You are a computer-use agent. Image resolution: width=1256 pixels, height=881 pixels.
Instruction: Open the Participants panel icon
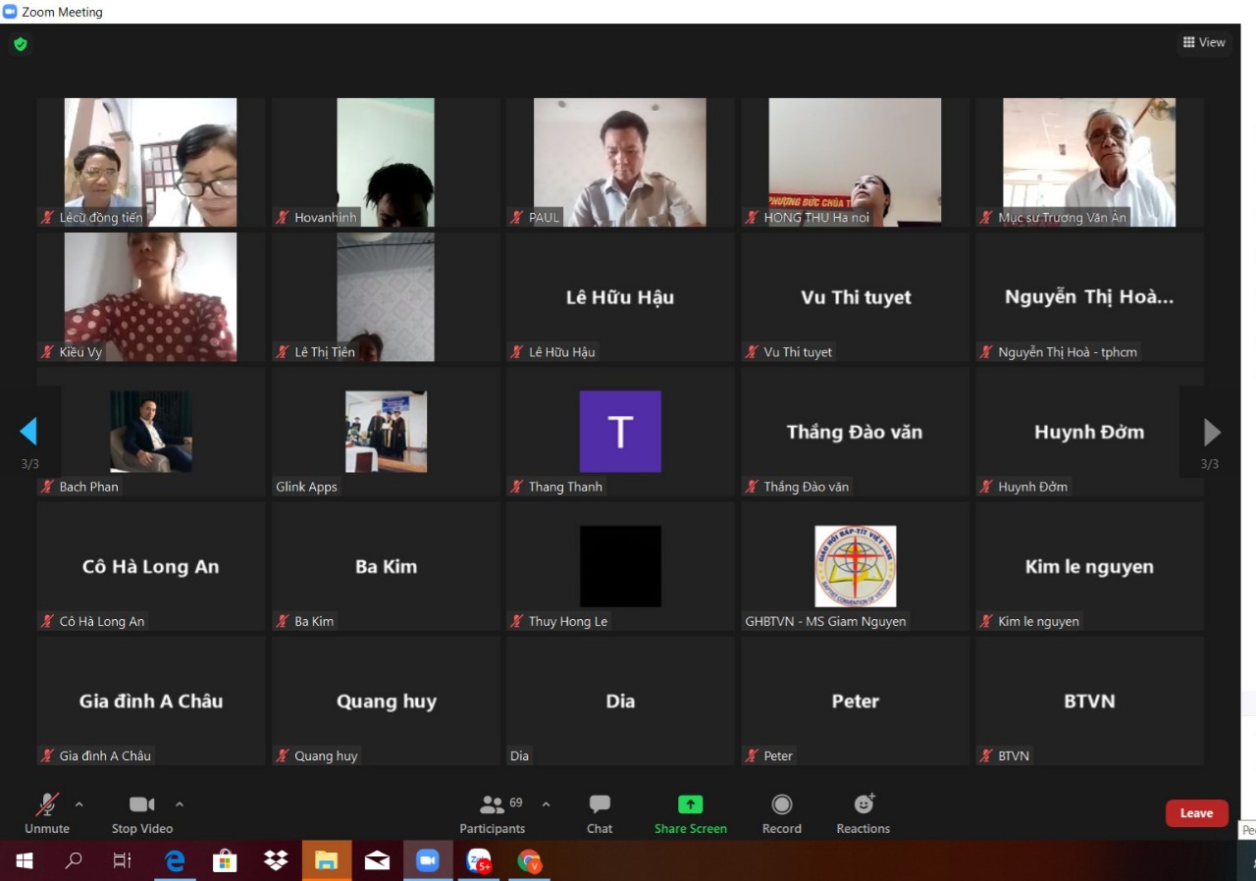(x=493, y=805)
